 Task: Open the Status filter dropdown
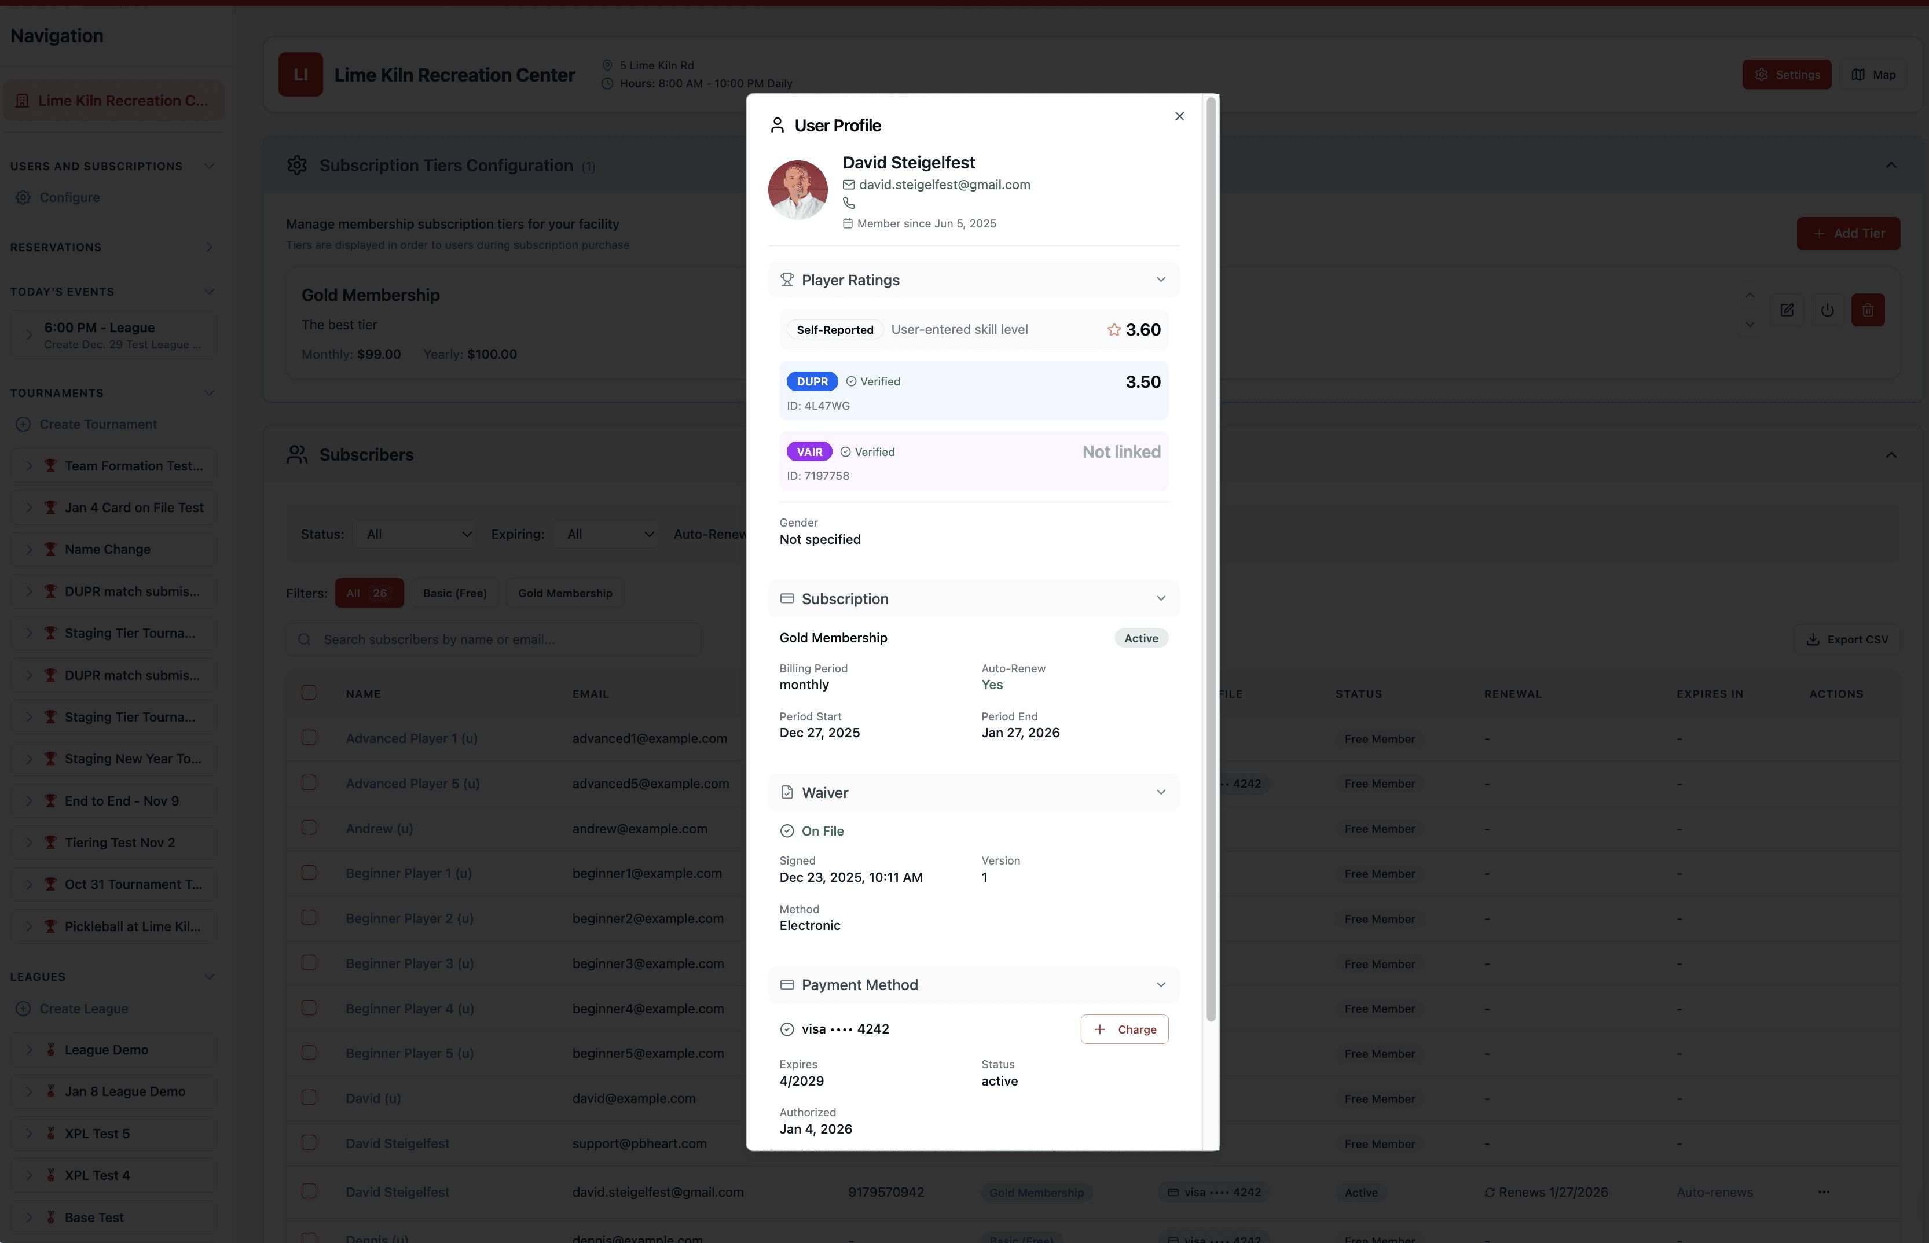pos(415,534)
